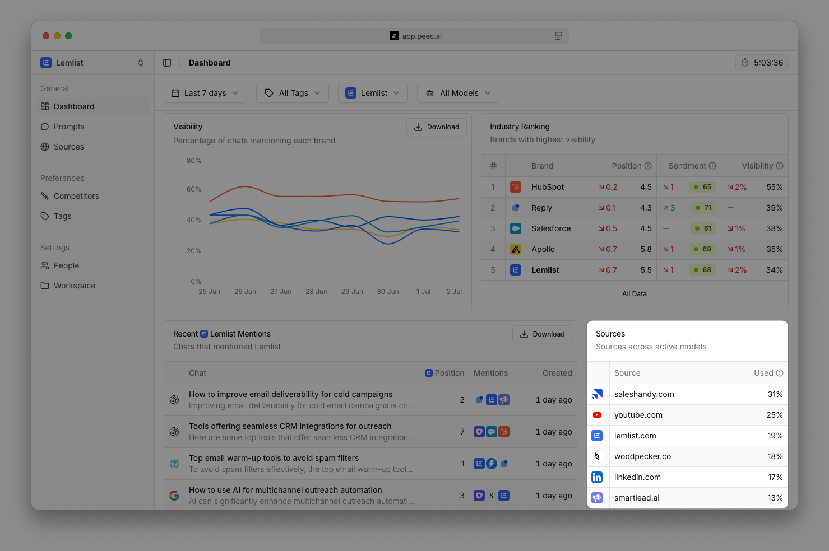Screen dimensions: 829x551
Task: Select Prompts in the General menu
Action: coord(69,126)
